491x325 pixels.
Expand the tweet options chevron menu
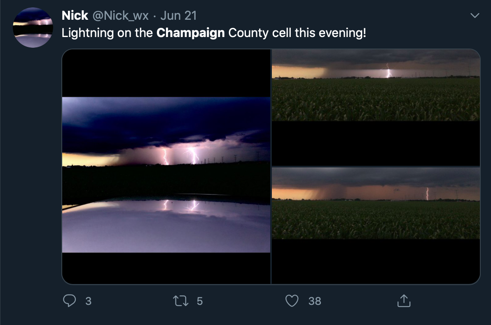click(x=475, y=16)
